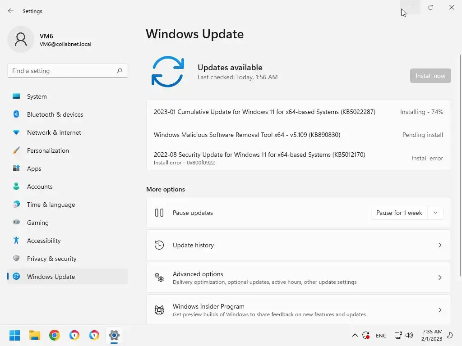Go to Bluetooth & devices settings
The width and height of the screenshot is (462, 346).
pyautogui.click(x=68, y=114)
